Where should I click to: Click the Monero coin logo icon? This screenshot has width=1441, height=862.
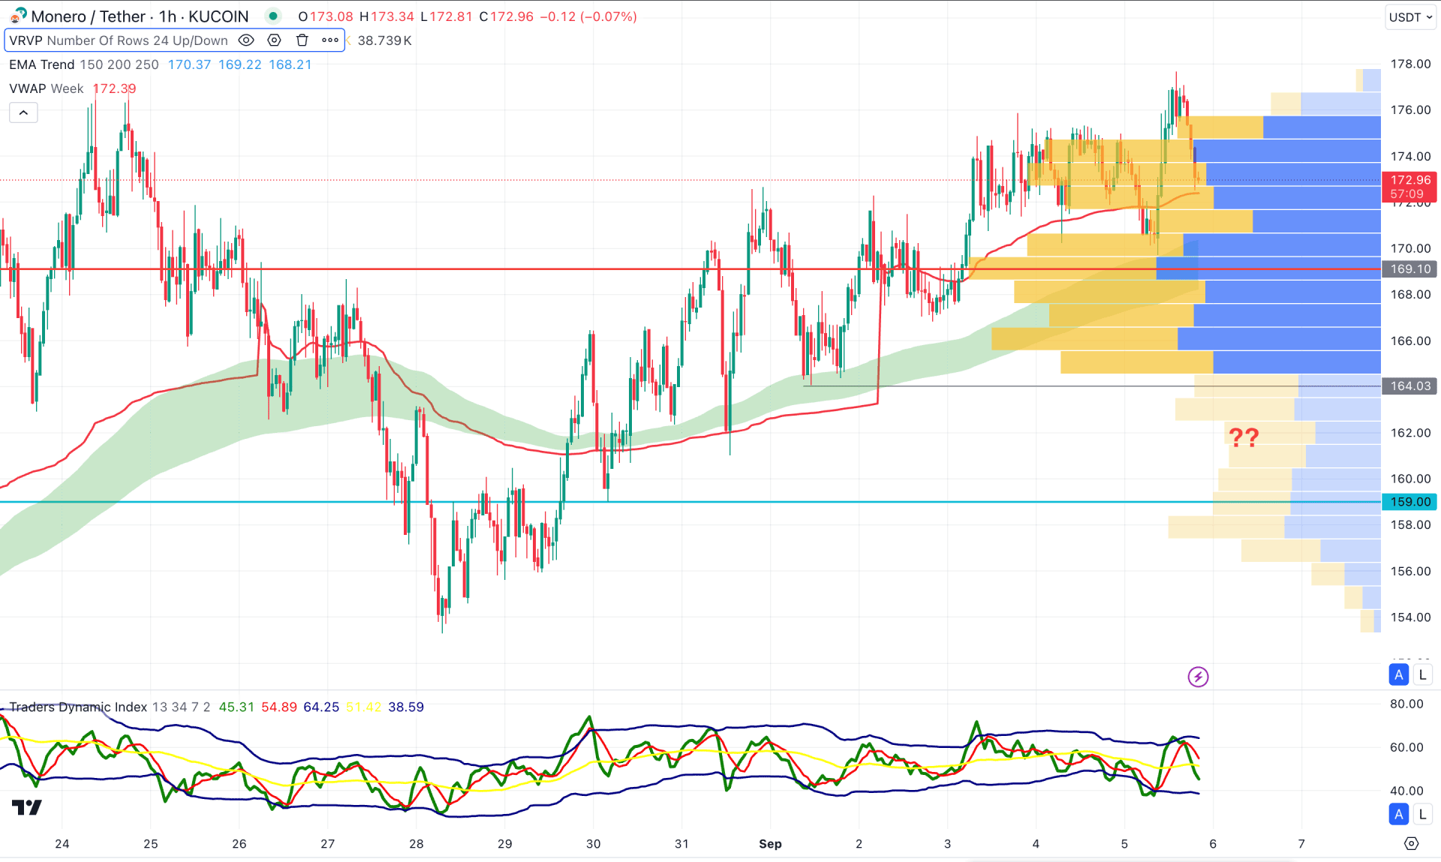[17, 16]
